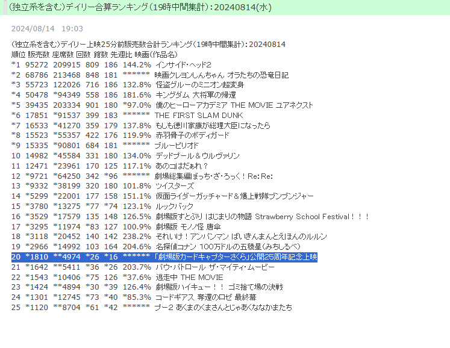Click the row for コードギアス 奪還のロゼ 最終幕

pos(134,297)
